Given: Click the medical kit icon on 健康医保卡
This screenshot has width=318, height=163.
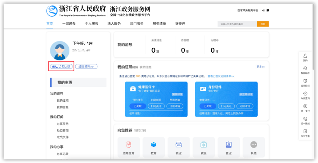Looking at the screenshot, I should click(x=133, y=89).
